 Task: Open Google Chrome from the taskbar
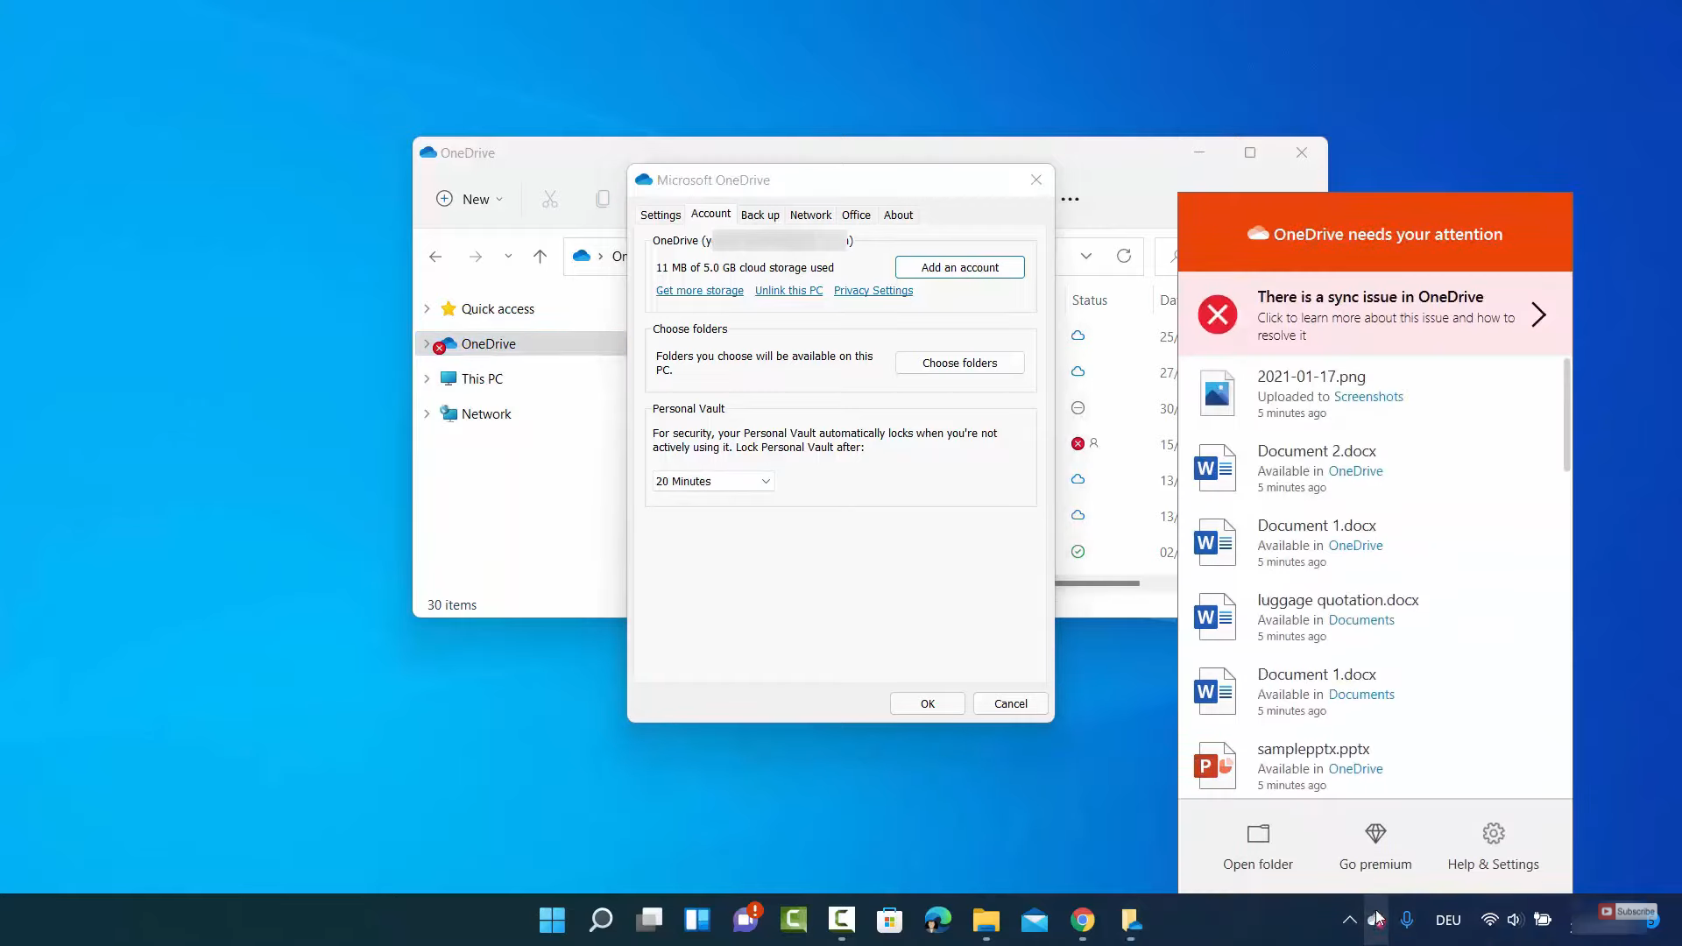[x=1083, y=920]
